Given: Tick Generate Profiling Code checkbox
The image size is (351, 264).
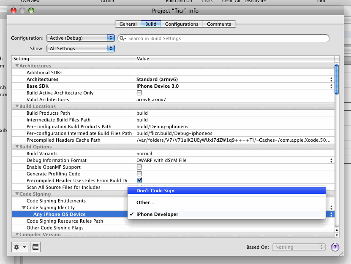Looking at the screenshot, I should [139, 174].
